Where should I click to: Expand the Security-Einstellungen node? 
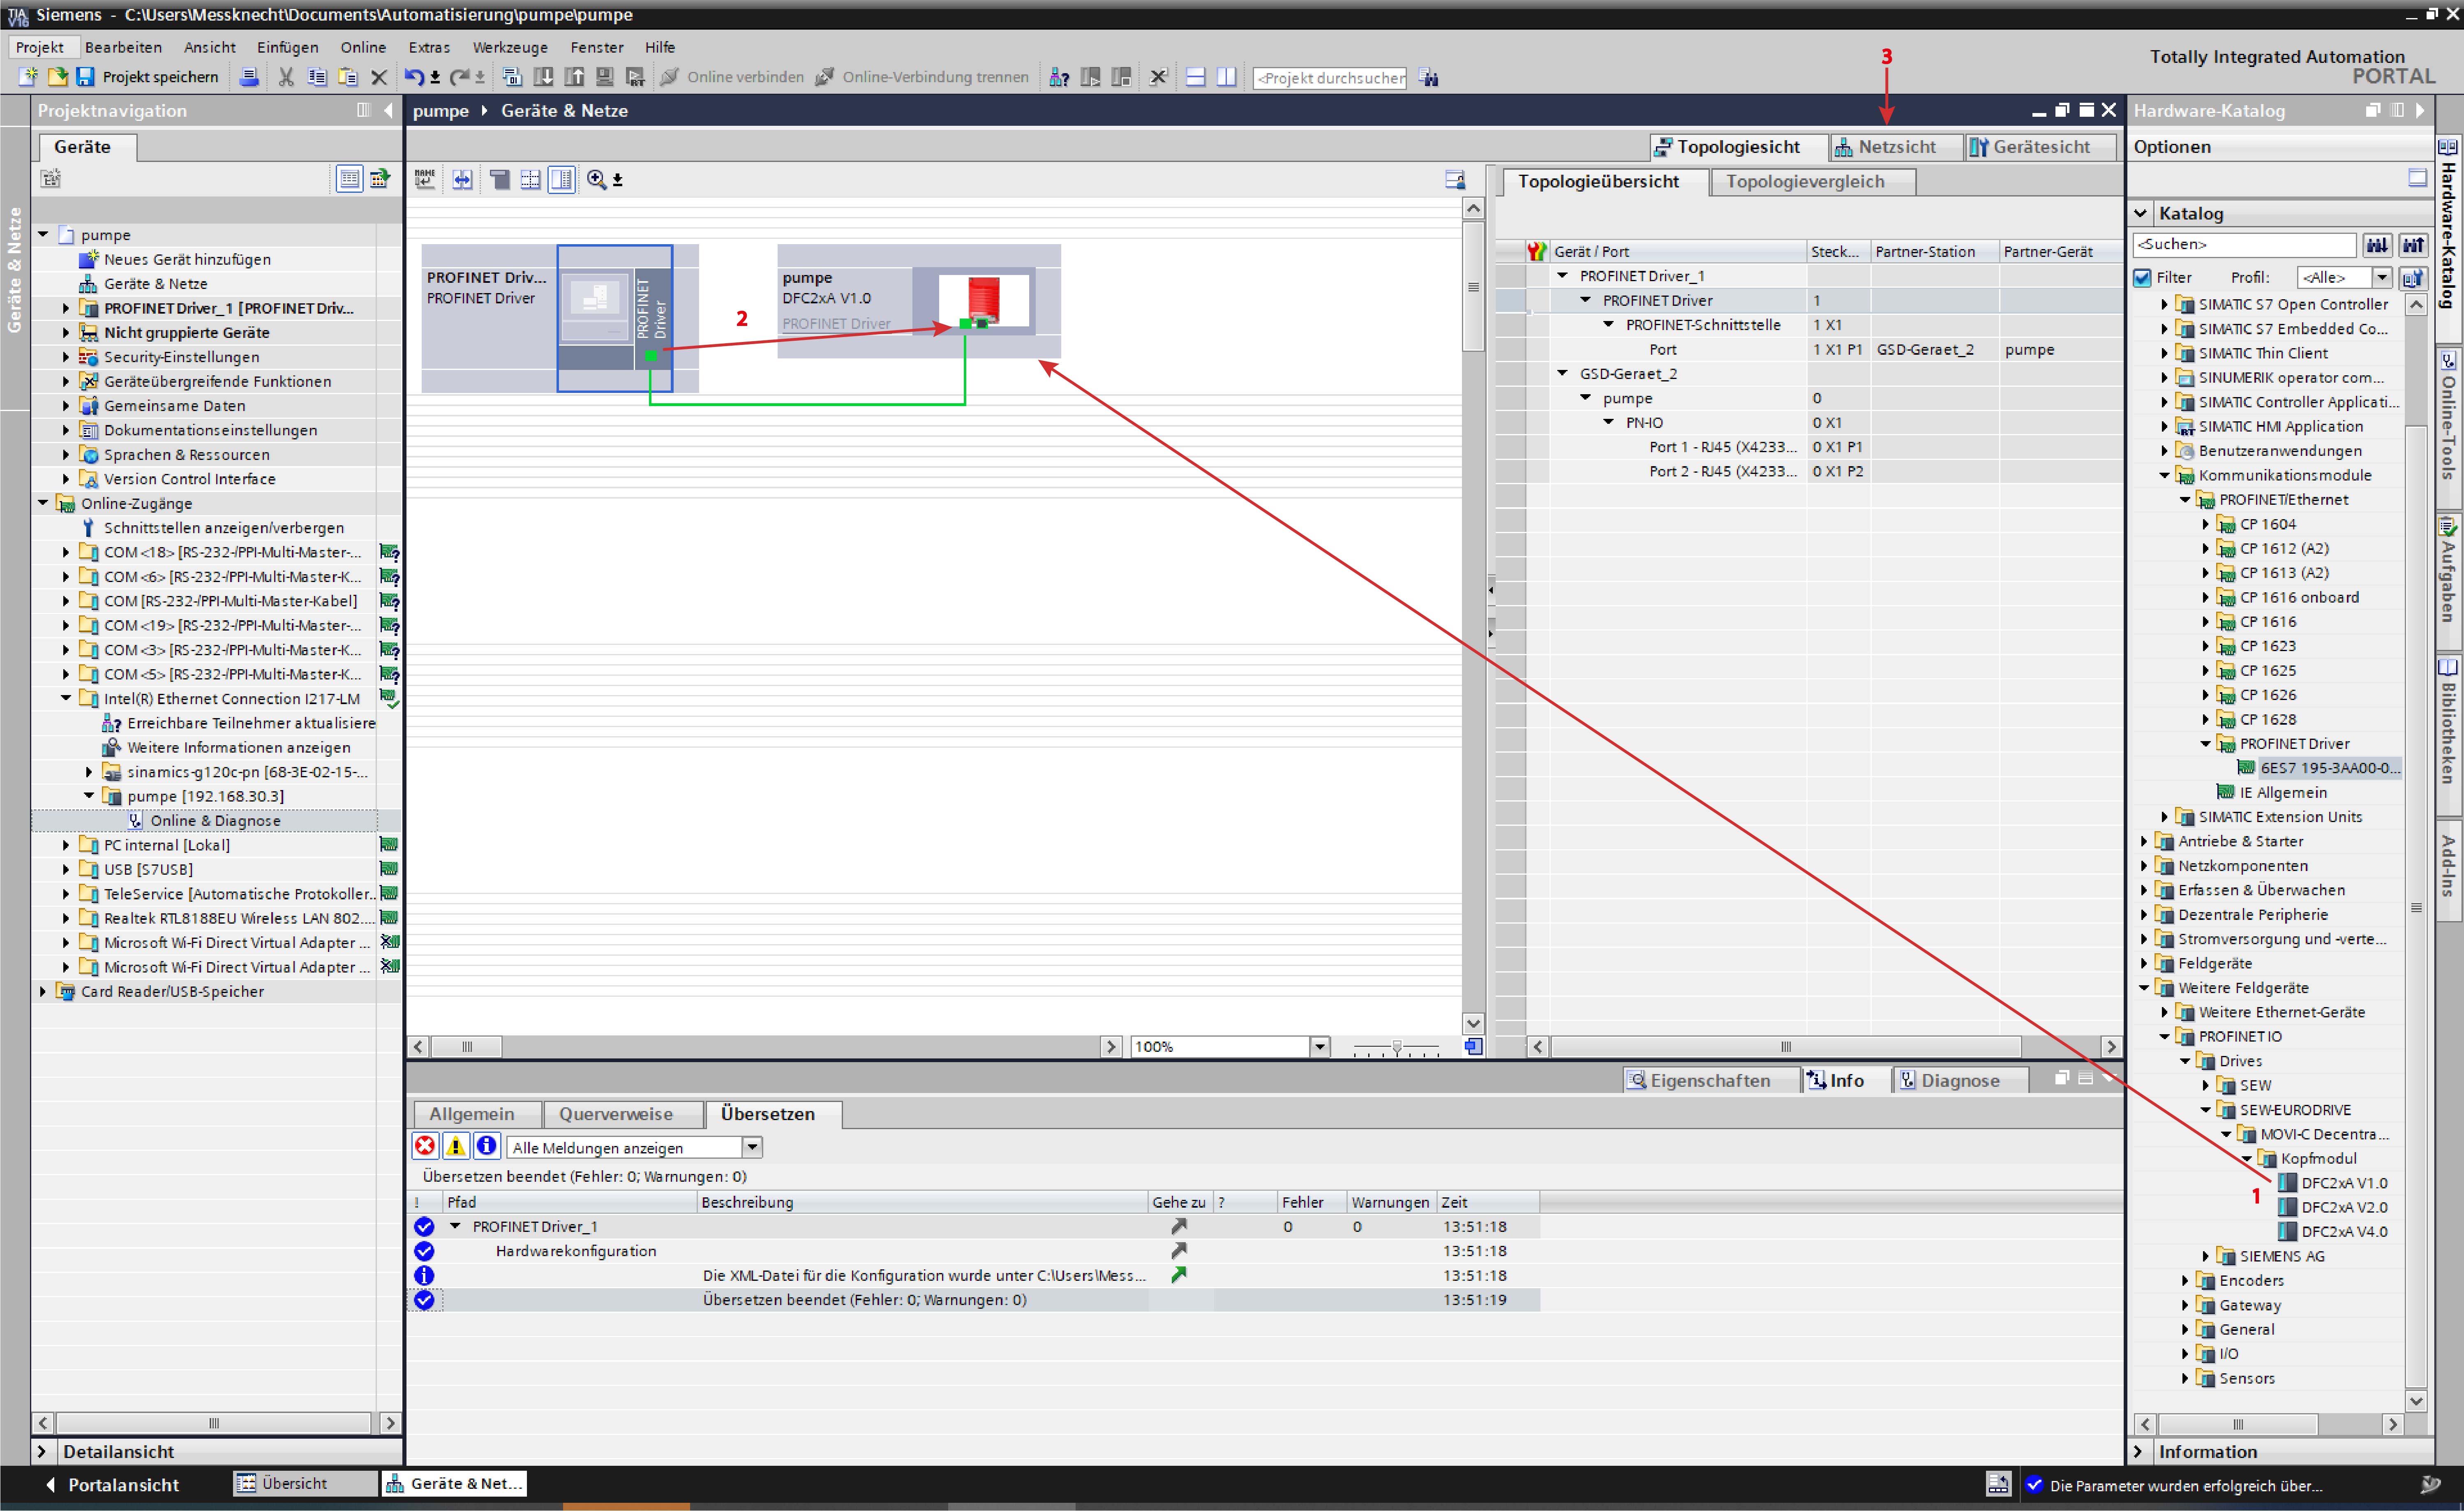[x=66, y=357]
